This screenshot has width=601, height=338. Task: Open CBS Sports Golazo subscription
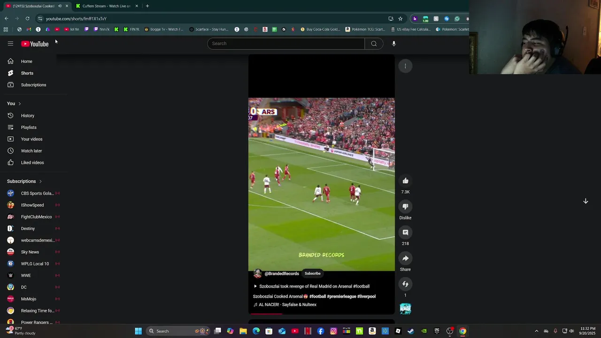point(33,193)
